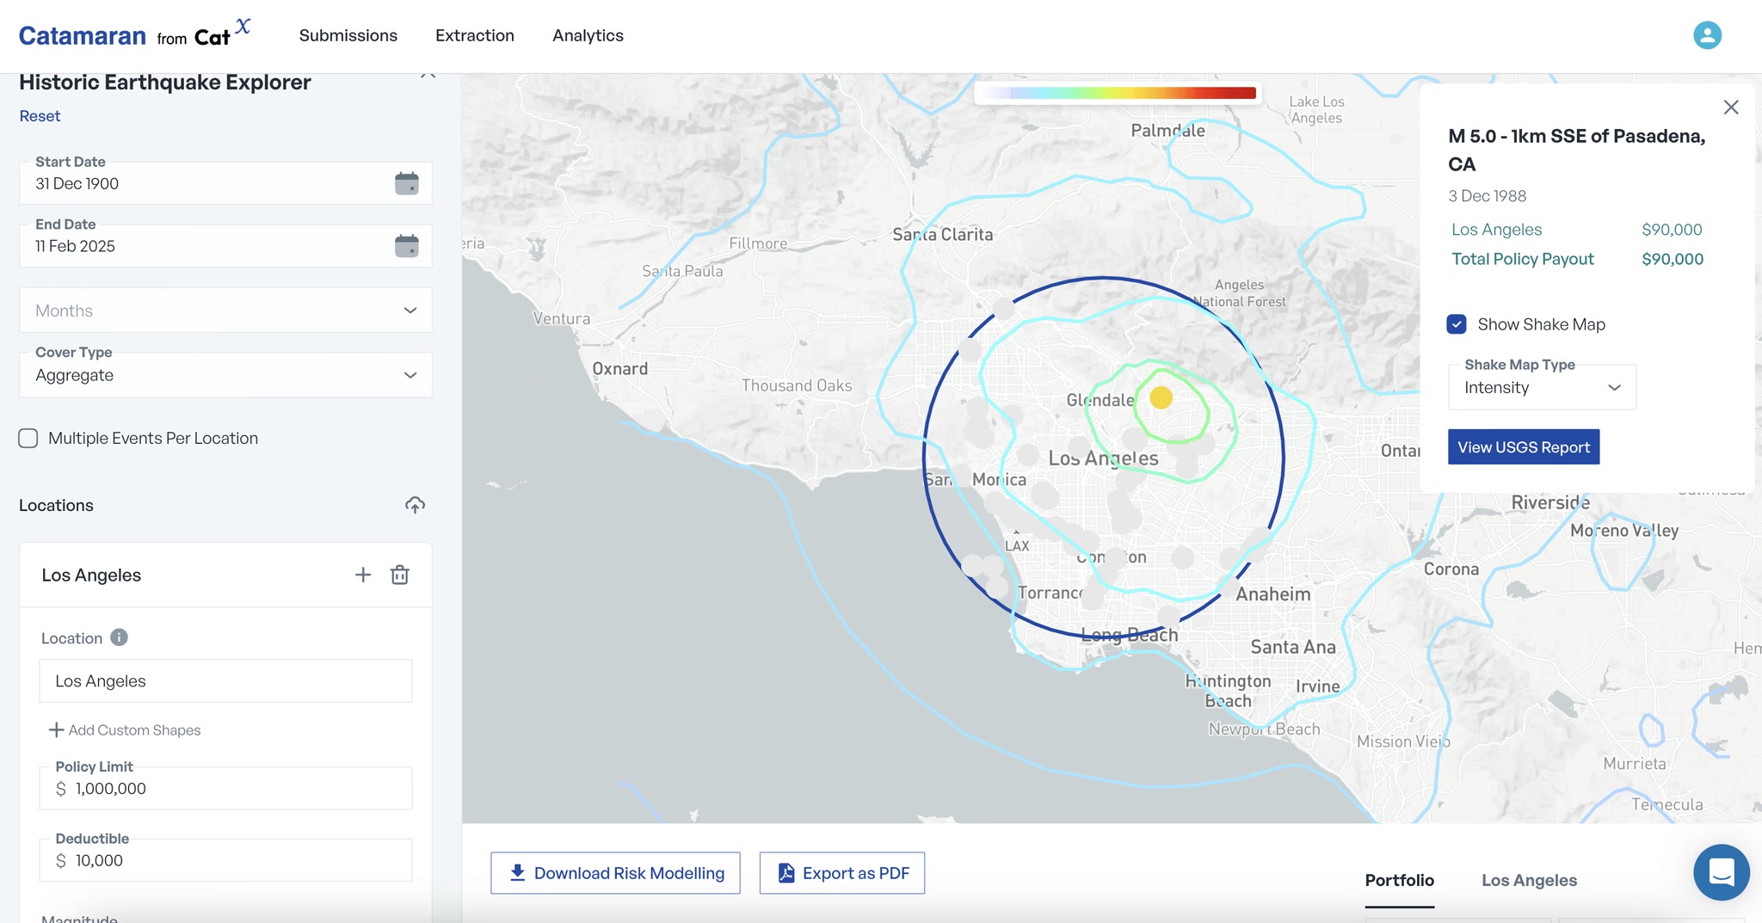Expand the Months dropdown
Viewport: 1762px width, 923px height.
225,311
